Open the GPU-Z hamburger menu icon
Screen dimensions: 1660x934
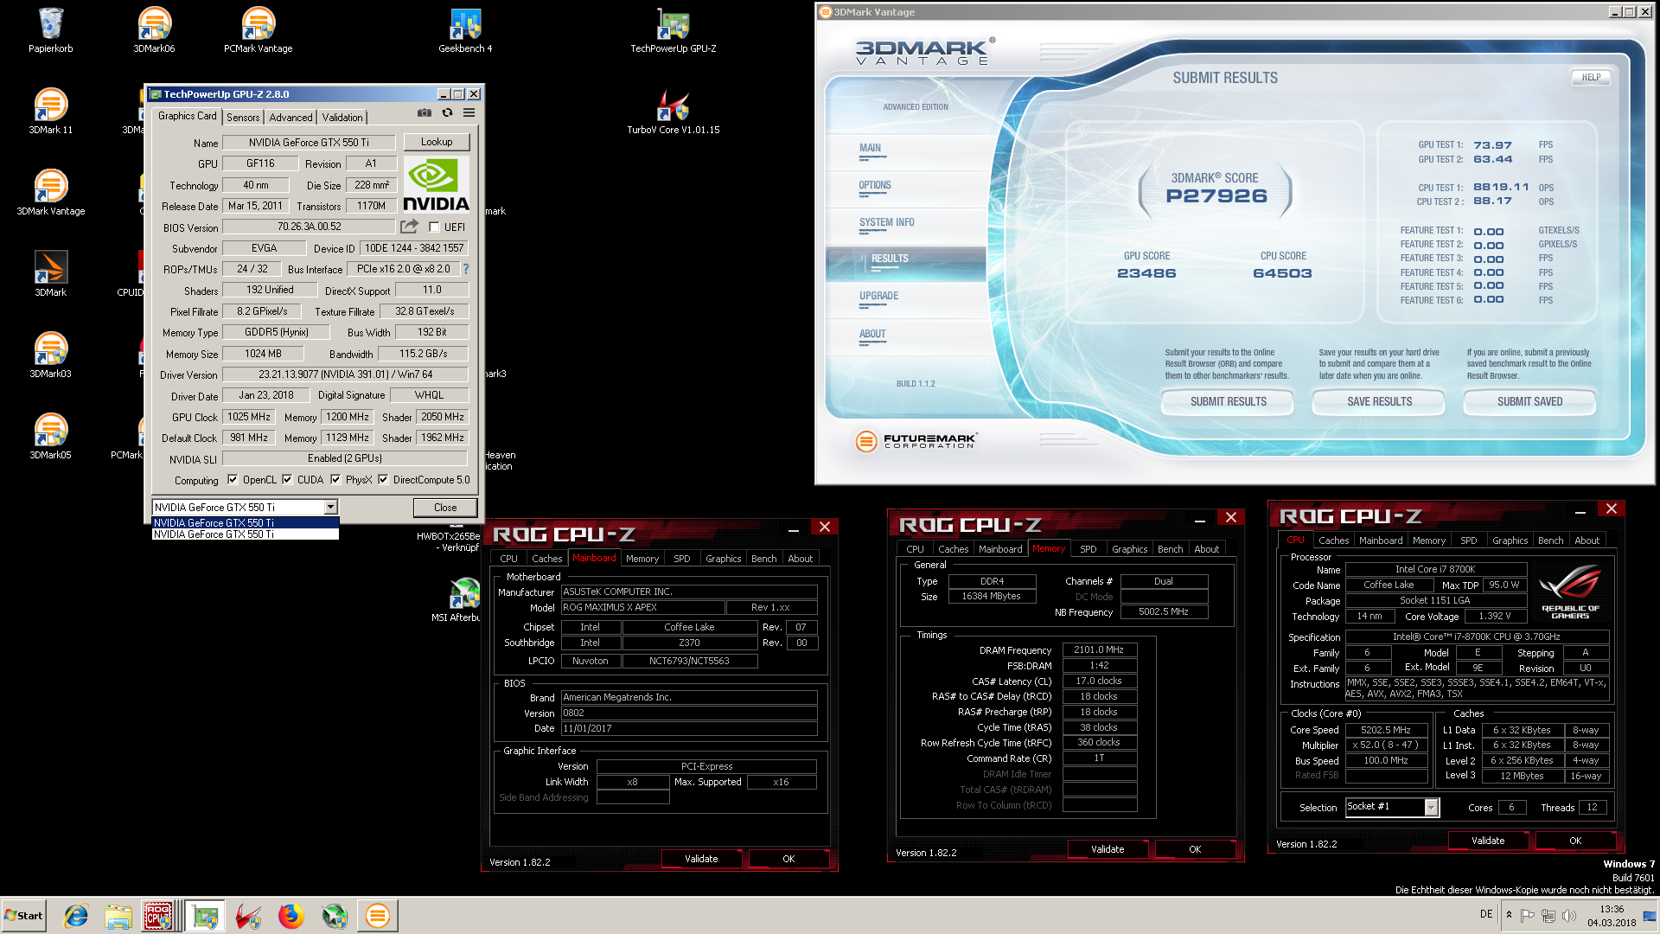coord(469,112)
